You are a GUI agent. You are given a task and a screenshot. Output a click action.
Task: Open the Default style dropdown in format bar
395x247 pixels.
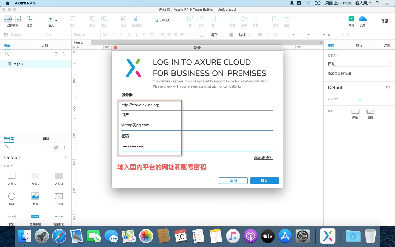click(x=25, y=35)
